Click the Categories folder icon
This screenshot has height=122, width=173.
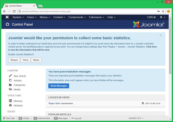(10, 85)
